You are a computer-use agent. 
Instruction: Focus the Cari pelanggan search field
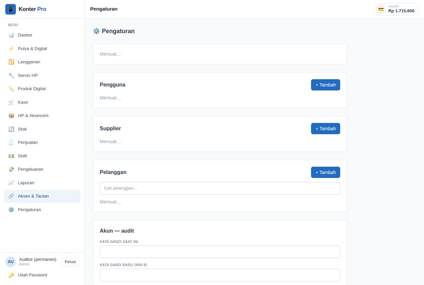[x=220, y=188]
